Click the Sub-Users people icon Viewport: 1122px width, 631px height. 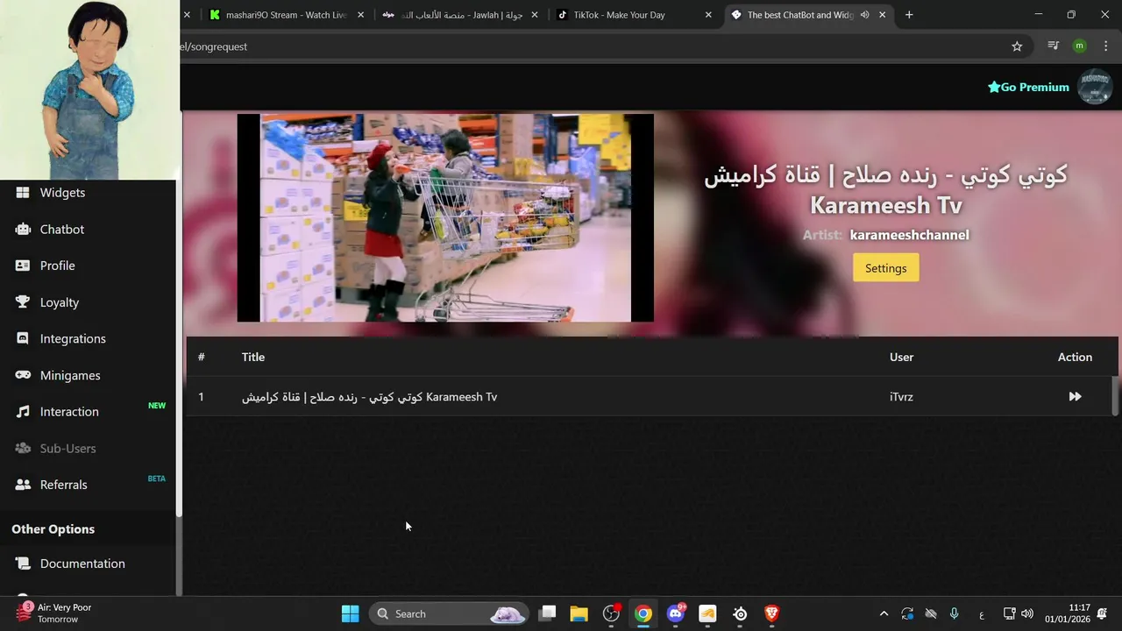click(x=23, y=448)
